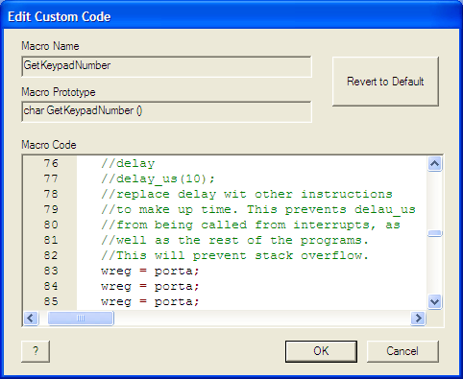Select line number 76 in the gutter
Screen dimensions: 463x379
(51, 163)
